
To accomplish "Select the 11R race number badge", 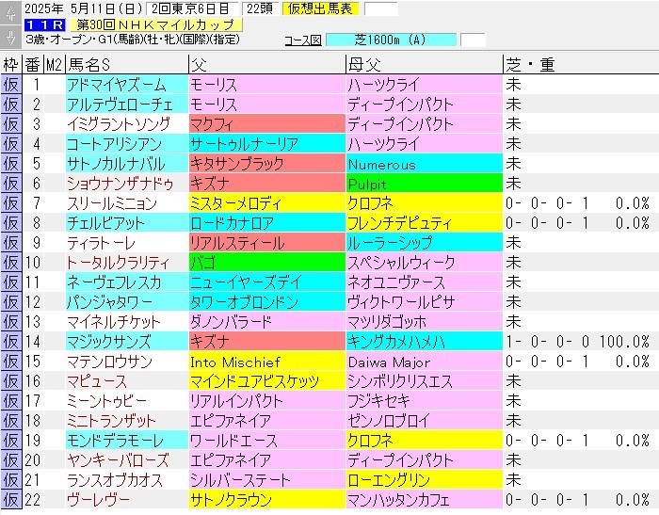I will coord(44,25).
